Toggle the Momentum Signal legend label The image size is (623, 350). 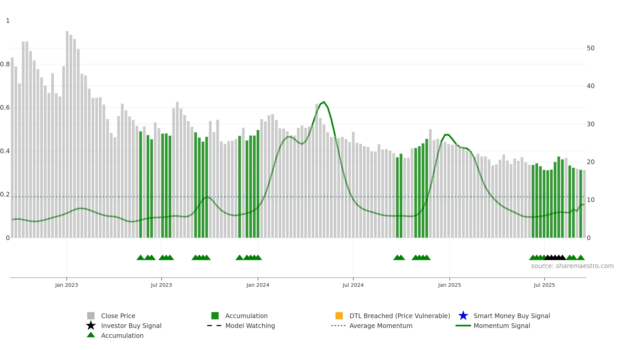pyautogui.click(x=502, y=326)
